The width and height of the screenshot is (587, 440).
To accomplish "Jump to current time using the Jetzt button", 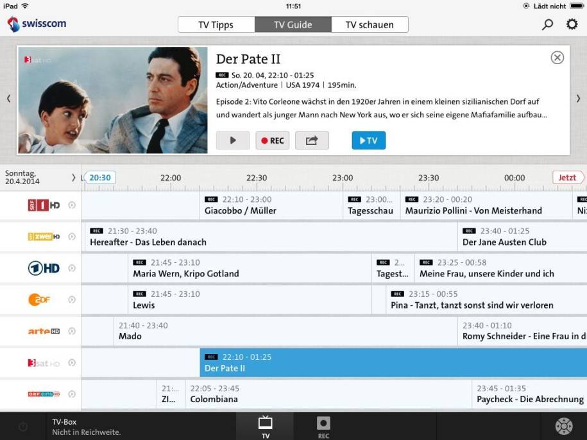I will (x=567, y=178).
